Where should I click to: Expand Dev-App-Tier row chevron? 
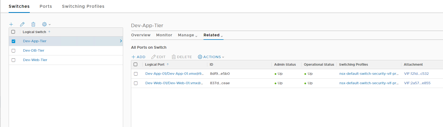[x=121, y=41]
